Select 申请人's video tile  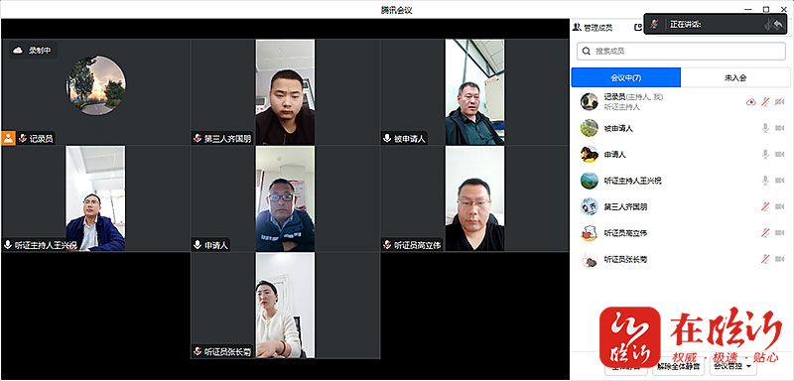click(x=285, y=198)
